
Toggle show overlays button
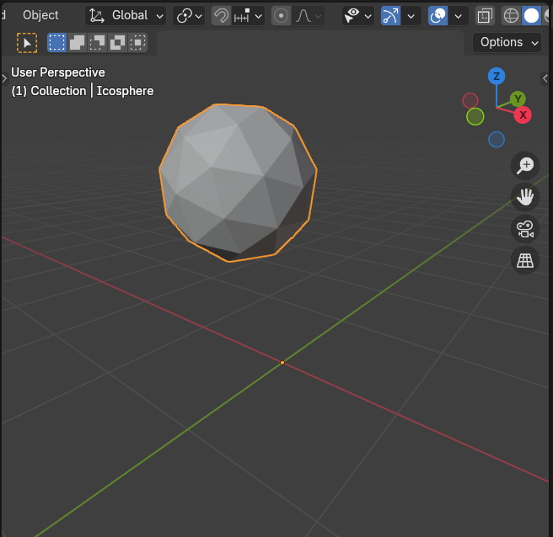(438, 15)
